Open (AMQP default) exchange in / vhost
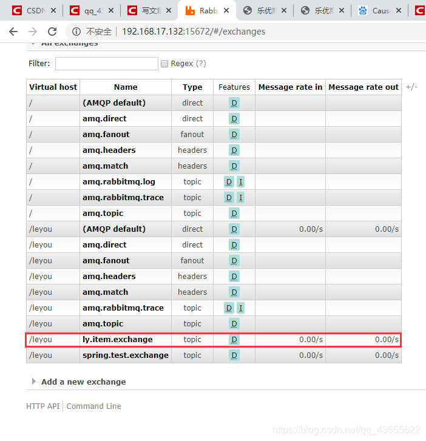This screenshot has height=441, width=426. 114,103
